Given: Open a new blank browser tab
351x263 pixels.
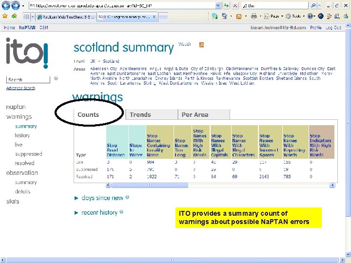Looking at the screenshot, I should (x=163, y=17).
